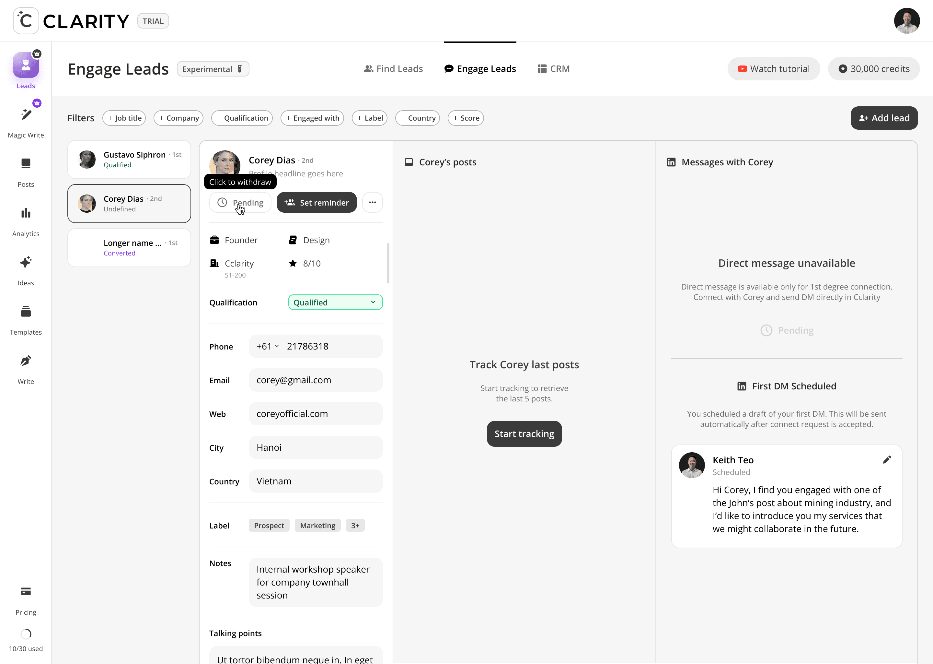The image size is (933, 664).
Task: Add a Job title filter
Action: pyautogui.click(x=124, y=118)
